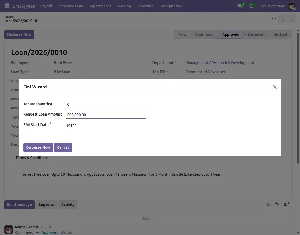Open the Payroll menu
The image size is (300, 235).
(46, 6)
